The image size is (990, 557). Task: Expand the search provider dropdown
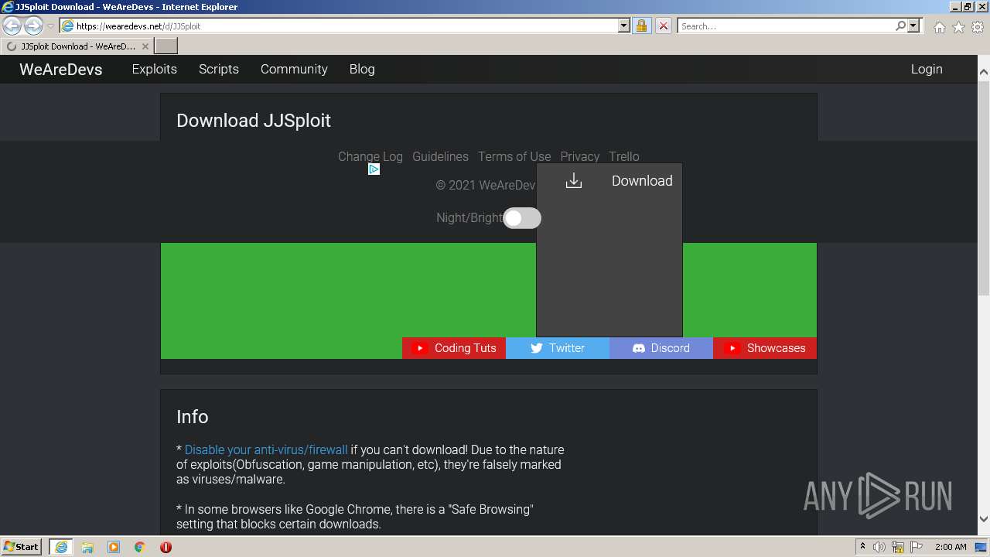(913, 26)
